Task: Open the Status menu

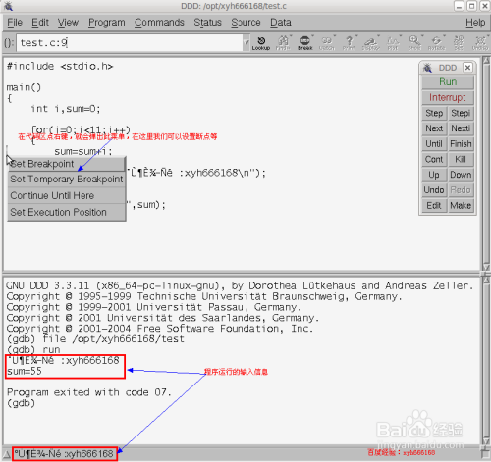Action: click(x=207, y=23)
